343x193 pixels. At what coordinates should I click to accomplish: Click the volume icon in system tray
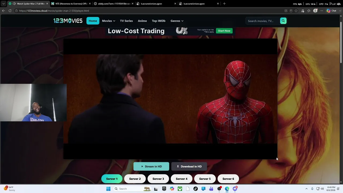[x=322, y=189]
